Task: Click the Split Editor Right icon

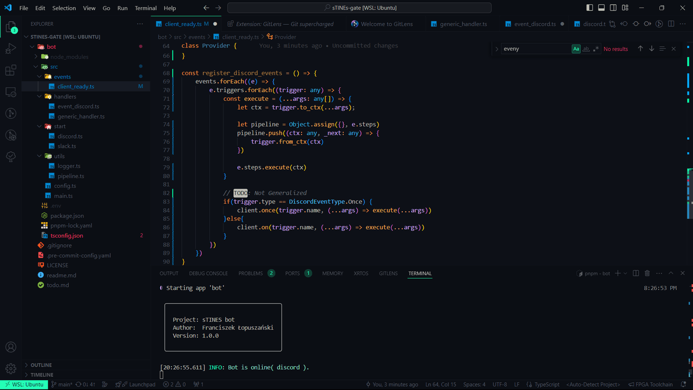Action: tap(671, 24)
